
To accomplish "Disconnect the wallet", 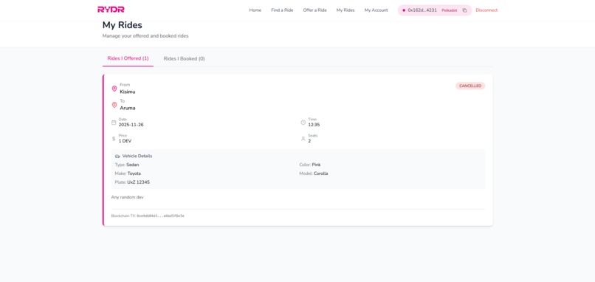I will [x=486, y=10].
